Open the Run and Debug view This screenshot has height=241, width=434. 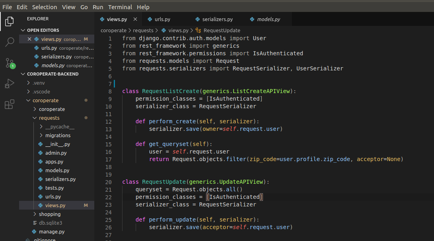9,84
